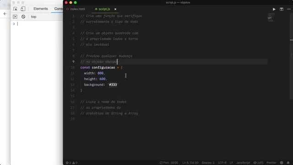Open the Elements tab in DevTools
This screenshot has height=165, width=293.
[41, 9]
